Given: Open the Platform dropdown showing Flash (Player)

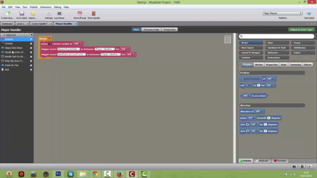Looking at the screenshot, I should point(282,13).
